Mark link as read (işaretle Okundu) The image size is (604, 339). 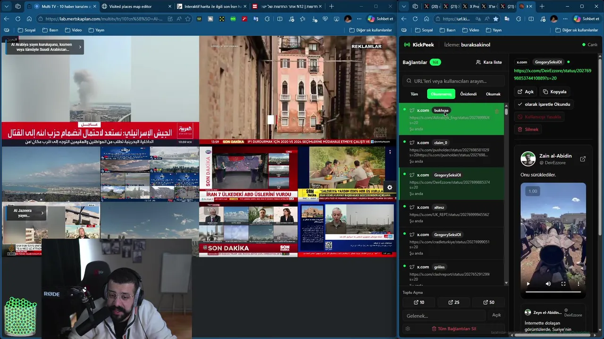pyautogui.click(x=544, y=104)
